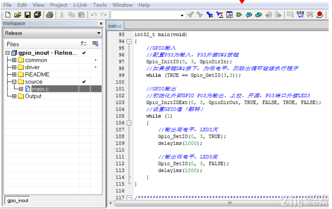Open the Tools menu
Screen dimensions: 332x209
pos(100,5)
